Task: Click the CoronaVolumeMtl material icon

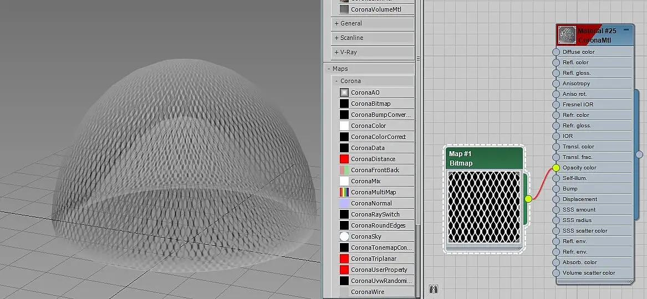Action: [x=344, y=9]
